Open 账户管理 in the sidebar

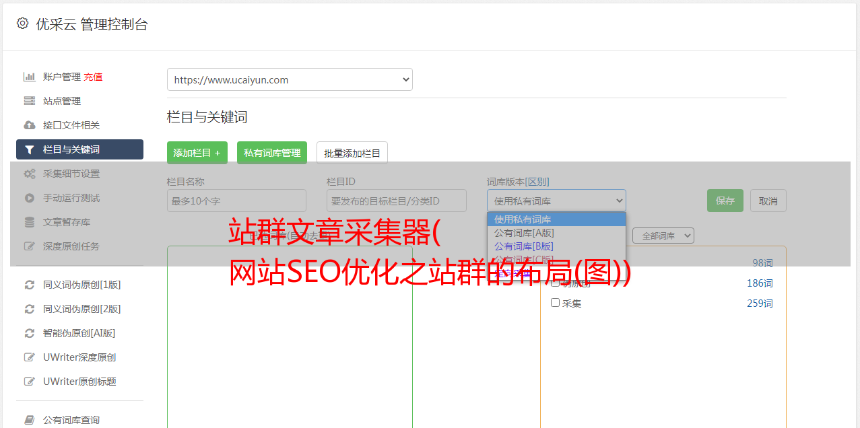click(62, 77)
